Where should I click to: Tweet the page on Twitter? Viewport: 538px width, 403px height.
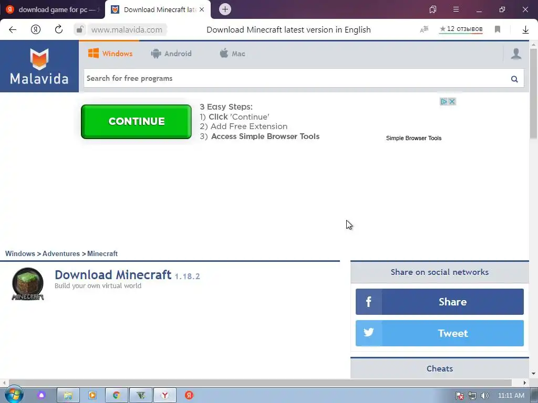[x=440, y=333]
